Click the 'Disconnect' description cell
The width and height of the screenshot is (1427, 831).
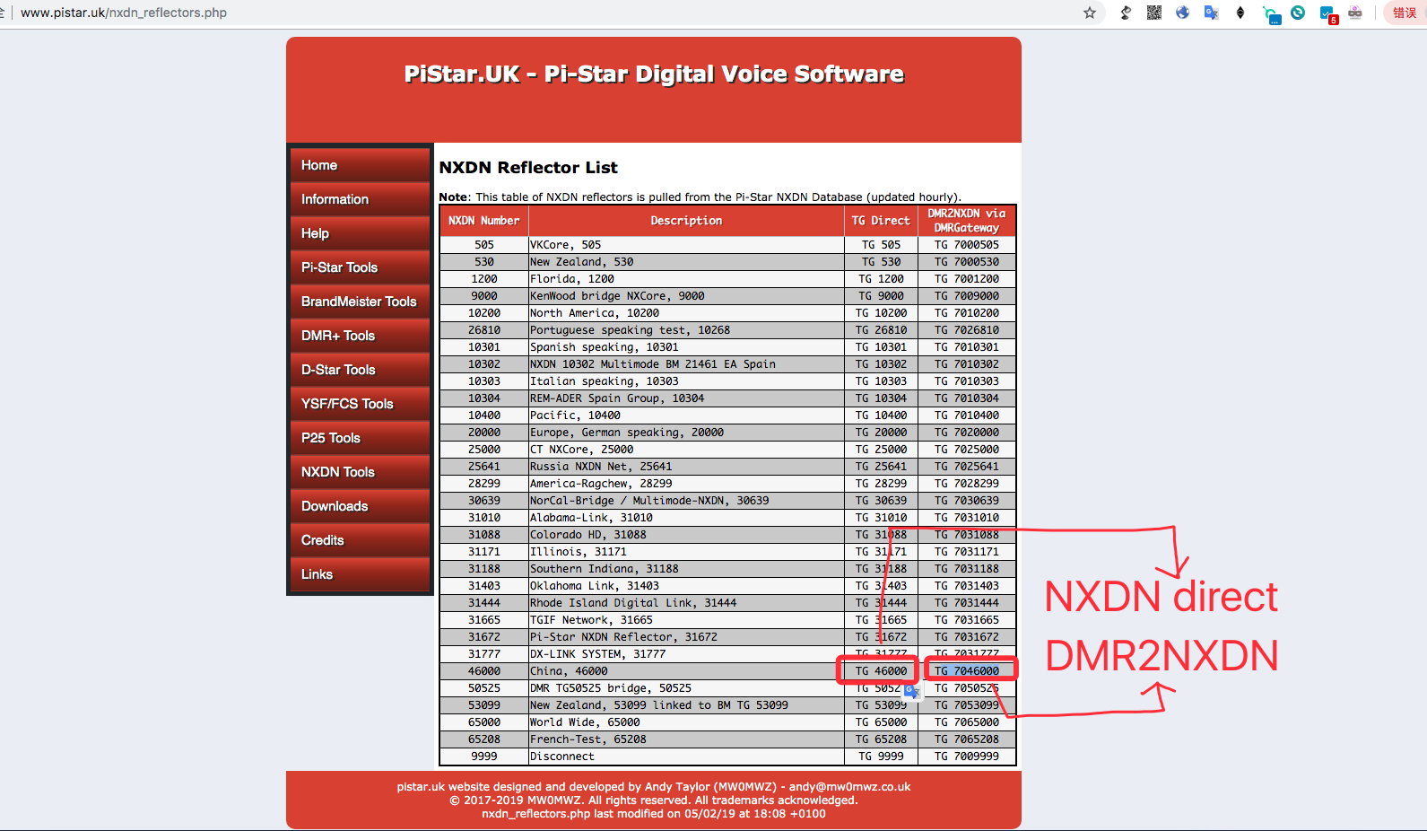coord(686,757)
